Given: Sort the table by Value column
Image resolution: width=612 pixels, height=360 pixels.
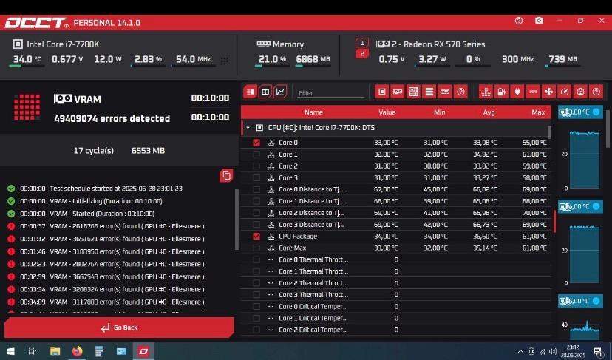Looking at the screenshot, I should [x=387, y=112].
